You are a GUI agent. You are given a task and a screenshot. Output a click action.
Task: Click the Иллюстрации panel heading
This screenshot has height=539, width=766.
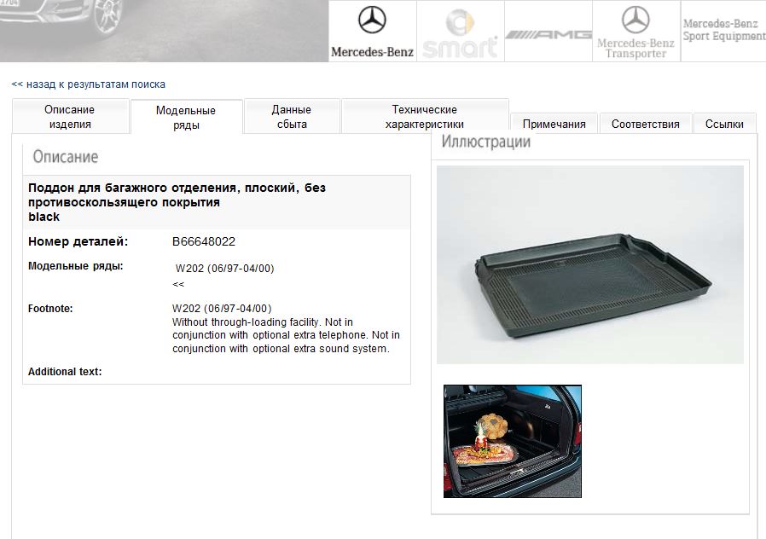(486, 142)
